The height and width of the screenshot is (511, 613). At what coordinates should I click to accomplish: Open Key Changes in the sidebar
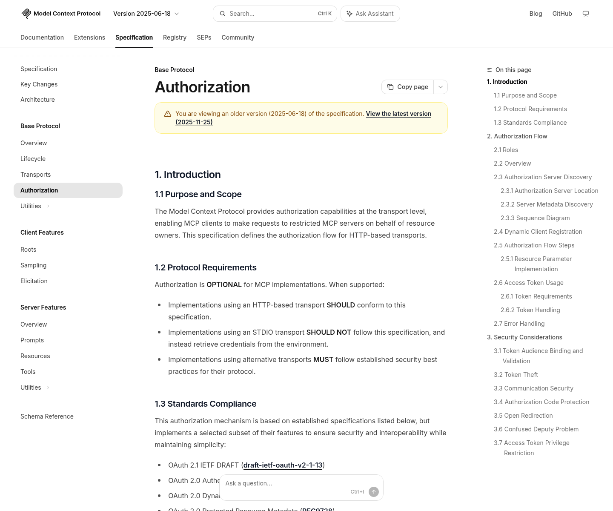pos(39,84)
